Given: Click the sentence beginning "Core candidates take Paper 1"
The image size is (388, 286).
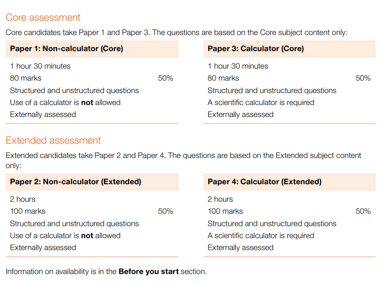Looking at the screenshot, I should pyautogui.click(x=176, y=33).
